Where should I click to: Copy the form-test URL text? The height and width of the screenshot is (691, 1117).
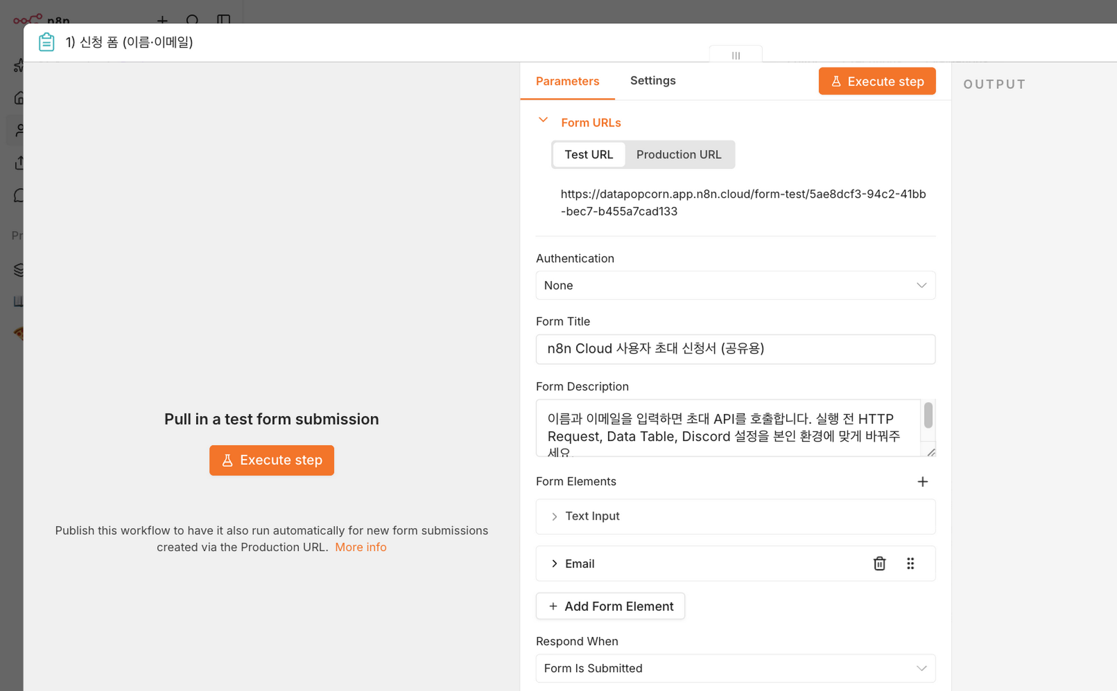coord(743,203)
